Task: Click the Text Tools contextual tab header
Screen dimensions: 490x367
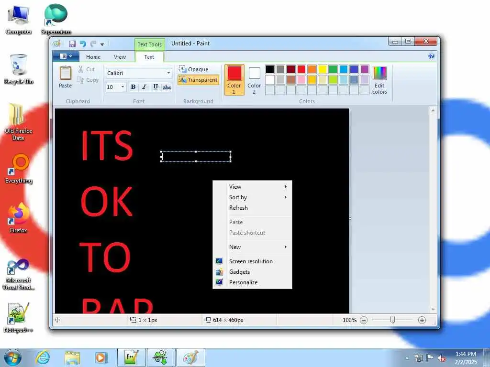Action: pos(149,44)
